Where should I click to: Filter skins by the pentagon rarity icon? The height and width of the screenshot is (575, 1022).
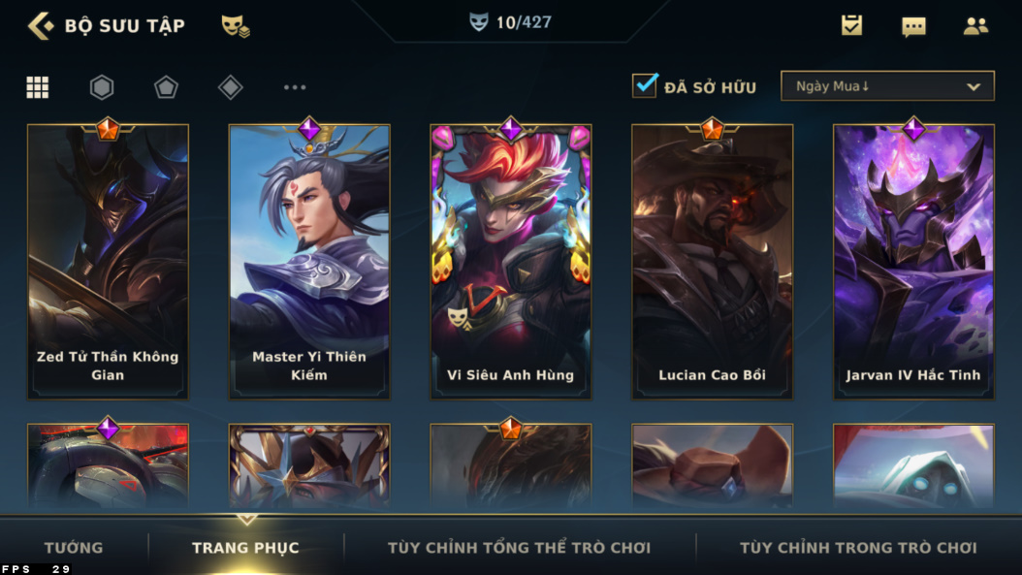tap(166, 87)
